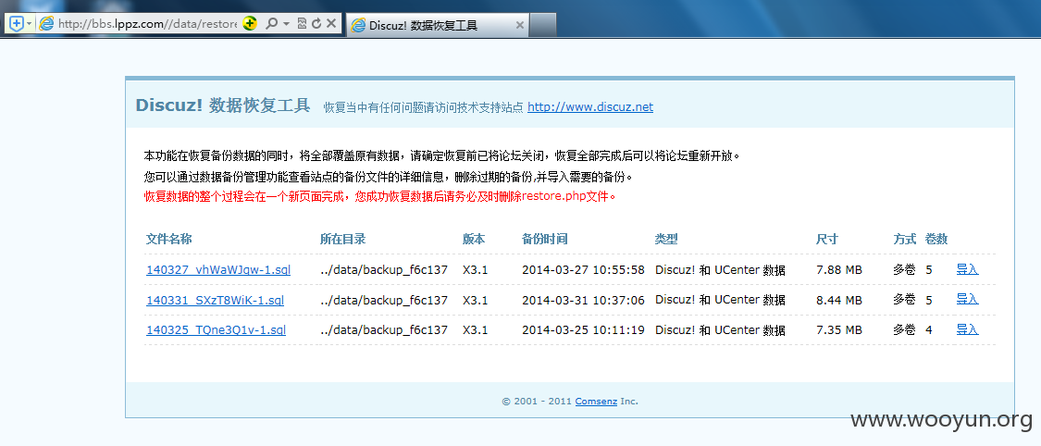The height and width of the screenshot is (446, 1041).
Task: Open a new tab with the blank tab button
Action: [543, 26]
